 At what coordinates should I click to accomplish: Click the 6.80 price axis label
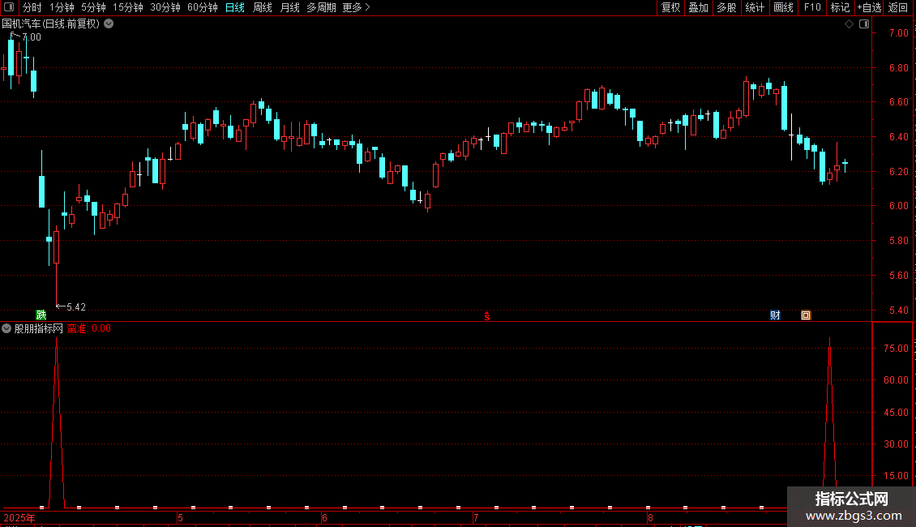898,68
